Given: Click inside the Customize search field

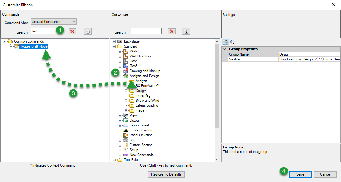Looking at the screenshot, I should coord(146,31).
